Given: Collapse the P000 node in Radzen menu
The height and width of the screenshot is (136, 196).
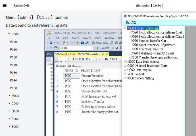Looking at the screenshot, I should click(x=9, y=34).
